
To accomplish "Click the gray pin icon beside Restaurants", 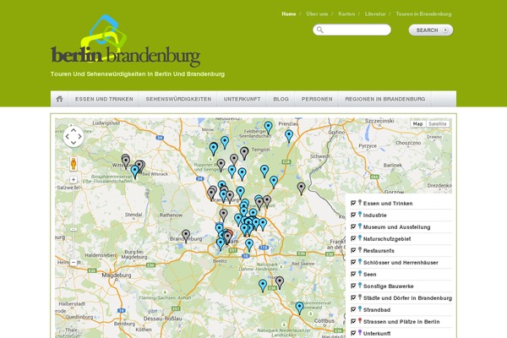I will point(360,250).
